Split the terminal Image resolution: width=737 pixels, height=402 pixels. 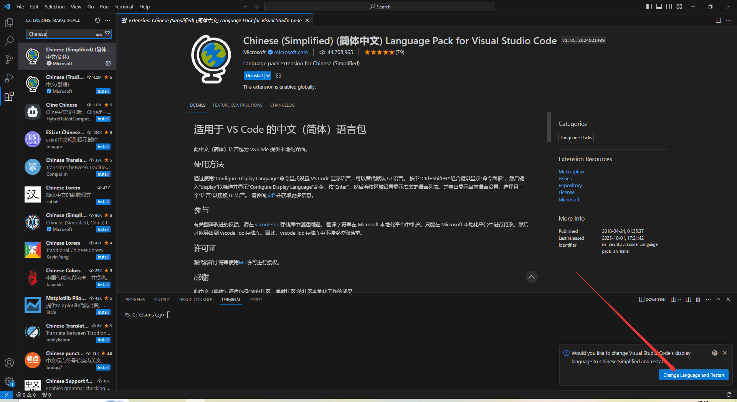tap(688, 299)
